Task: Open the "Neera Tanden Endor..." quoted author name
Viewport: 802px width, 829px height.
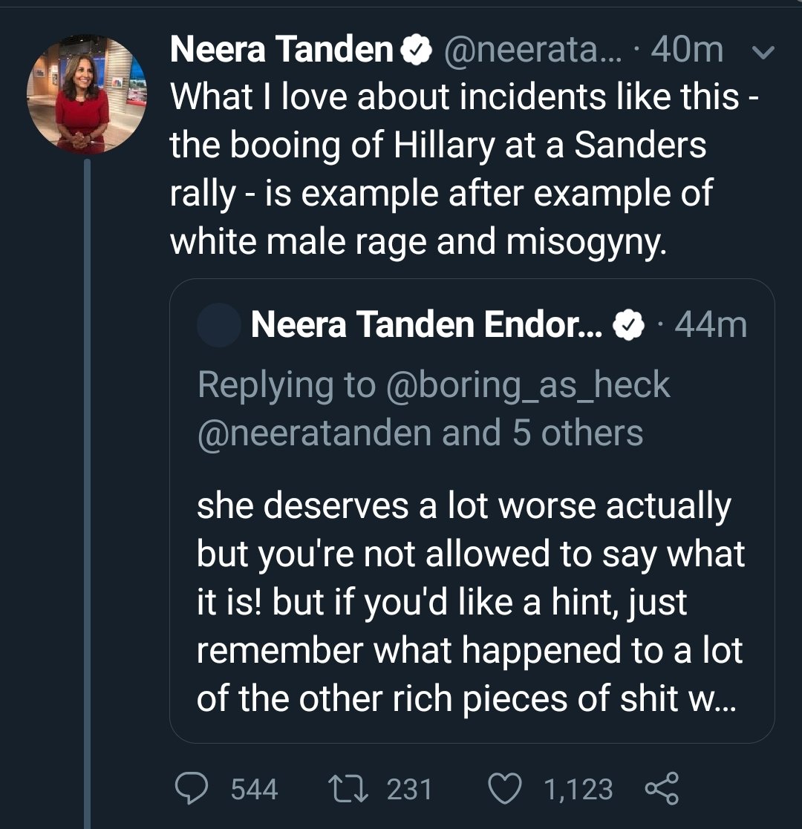Action: [428, 325]
